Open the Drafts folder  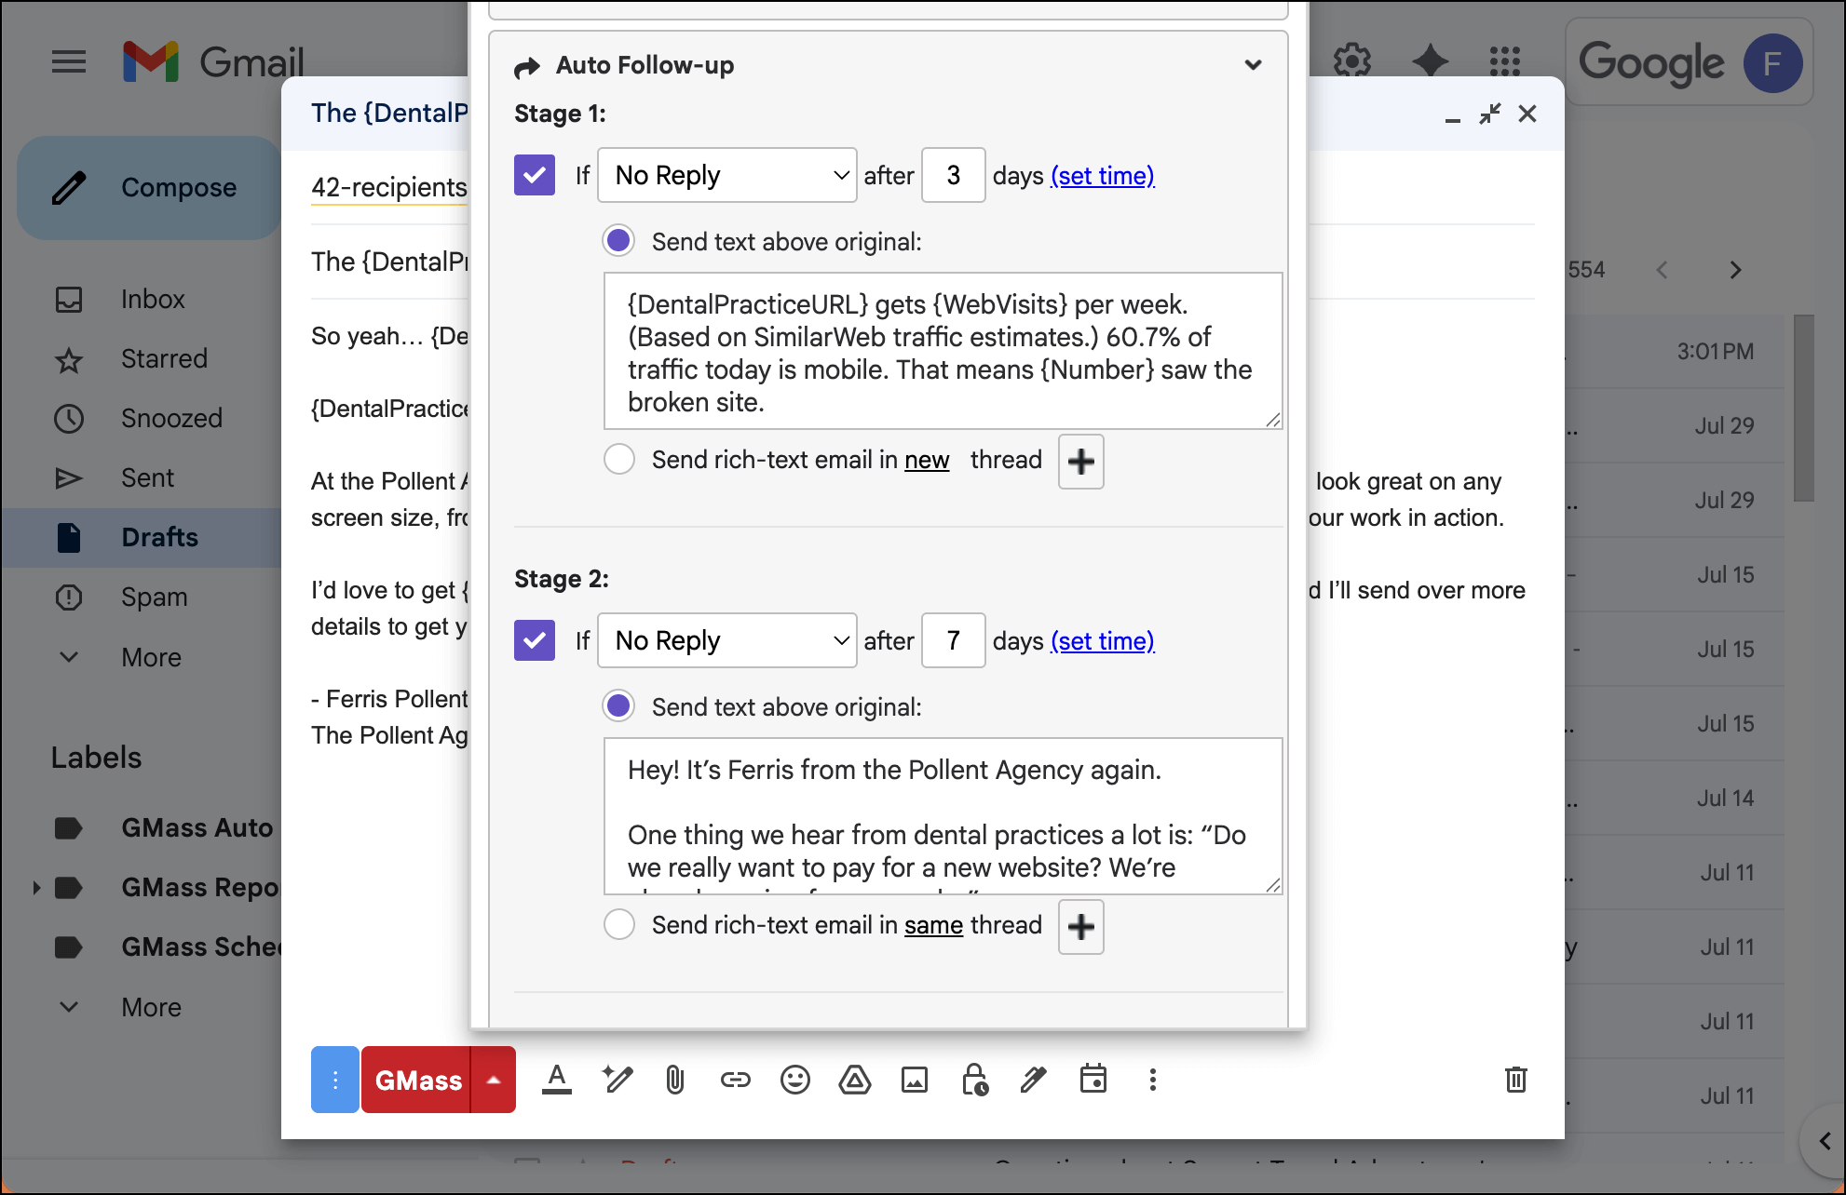coord(142,538)
